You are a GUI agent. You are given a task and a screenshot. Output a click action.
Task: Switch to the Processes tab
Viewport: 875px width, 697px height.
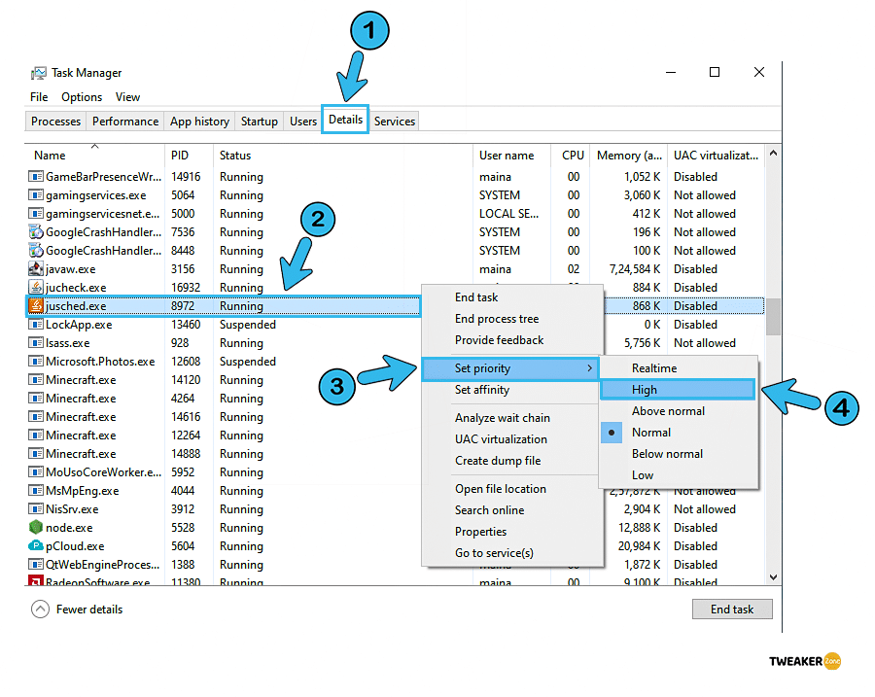click(x=55, y=122)
